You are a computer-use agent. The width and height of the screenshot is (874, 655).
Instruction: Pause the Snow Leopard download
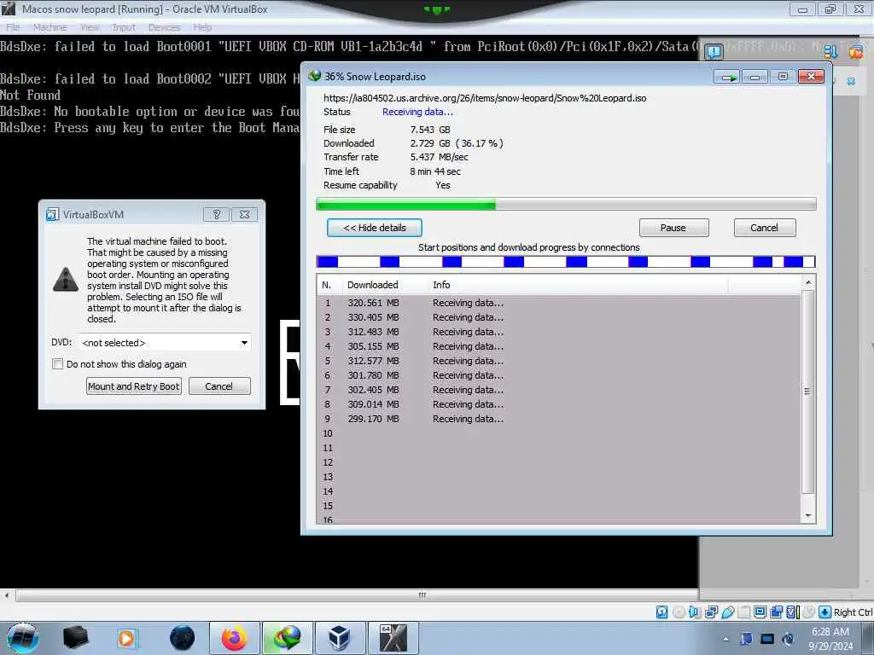tap(673, 228)
